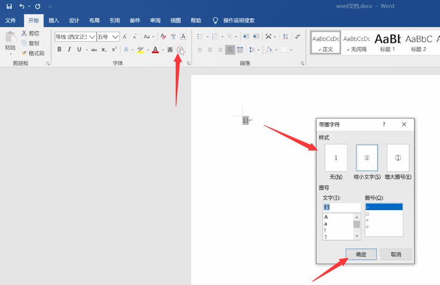Viewport: 440px width, 285px height.
Task: Click the 文字 text input field
Action: tap(342, 207)
